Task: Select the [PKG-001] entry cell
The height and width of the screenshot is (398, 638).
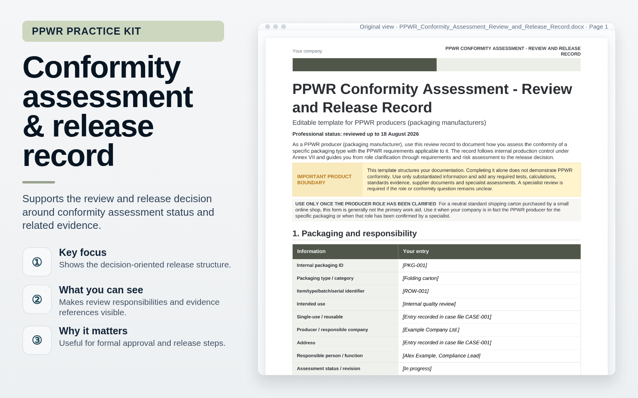Action: (489, 265)
